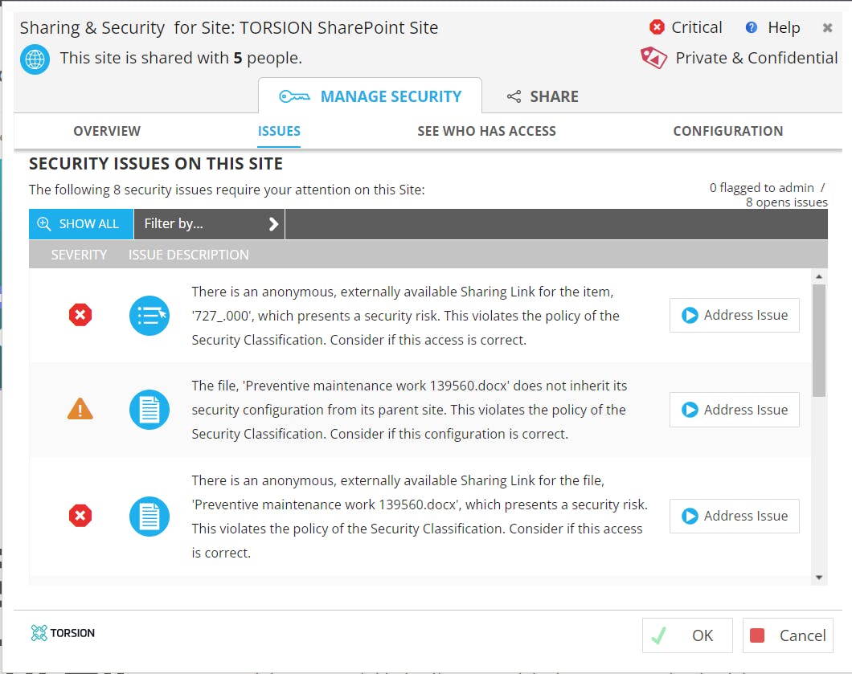
Task: Open the Filter by... dropdown
Action: coord(209,224)
